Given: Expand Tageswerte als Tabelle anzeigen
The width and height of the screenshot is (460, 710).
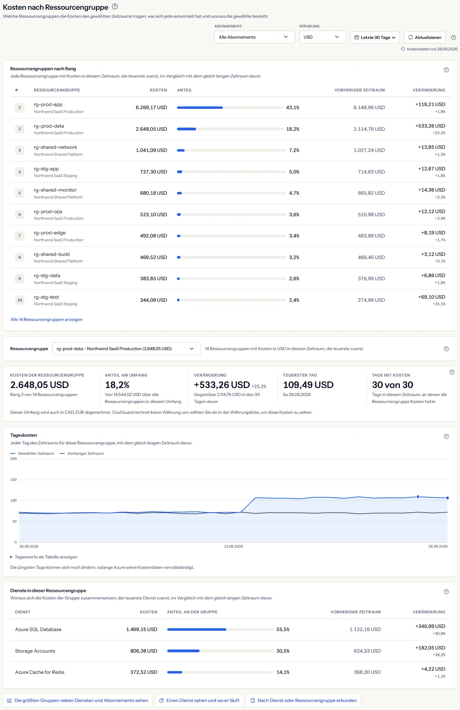Looking at the screenshot, I should click(44, 557).
